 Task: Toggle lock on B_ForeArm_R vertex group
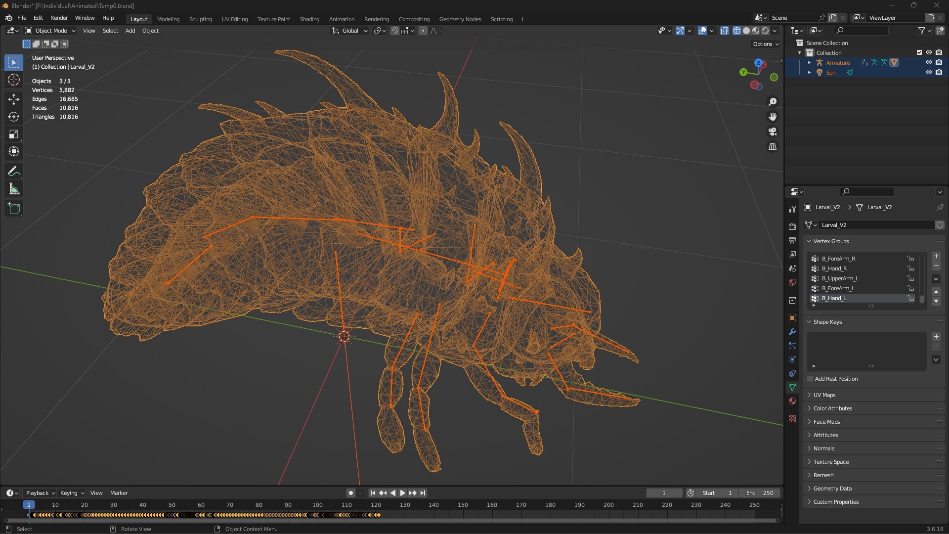910,259
